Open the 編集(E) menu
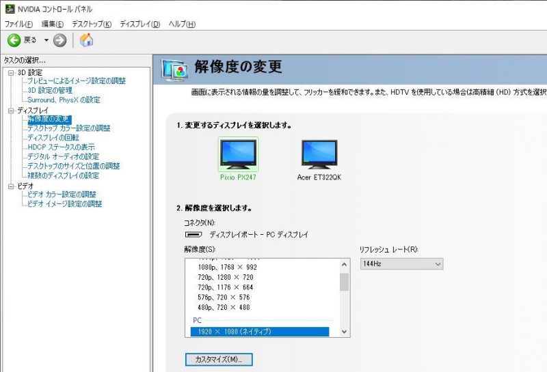The image size is (547, 372). point(53,24)
